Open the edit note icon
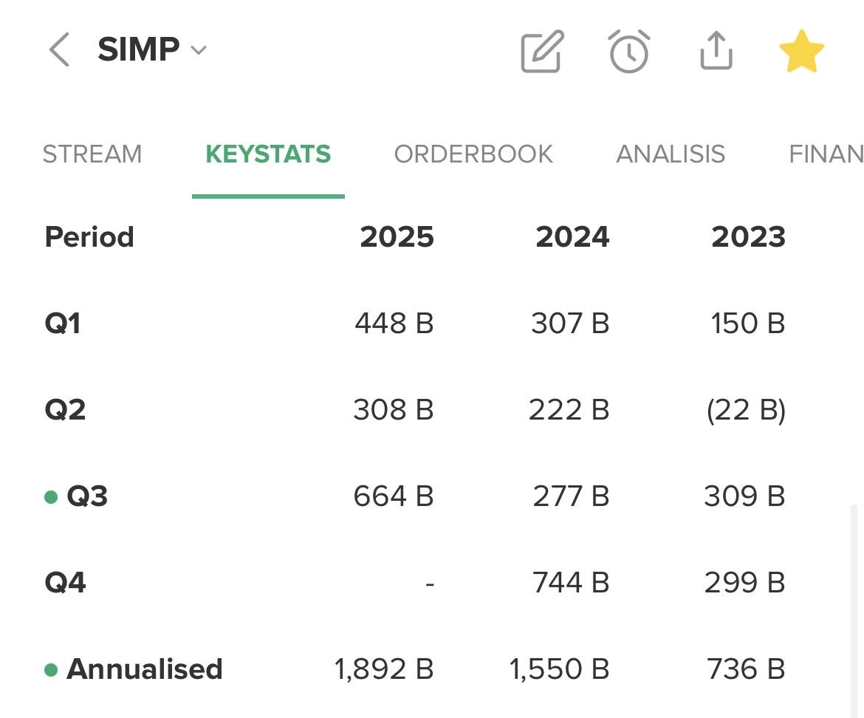Screen dimensions: 864x718 pos(542,52)
